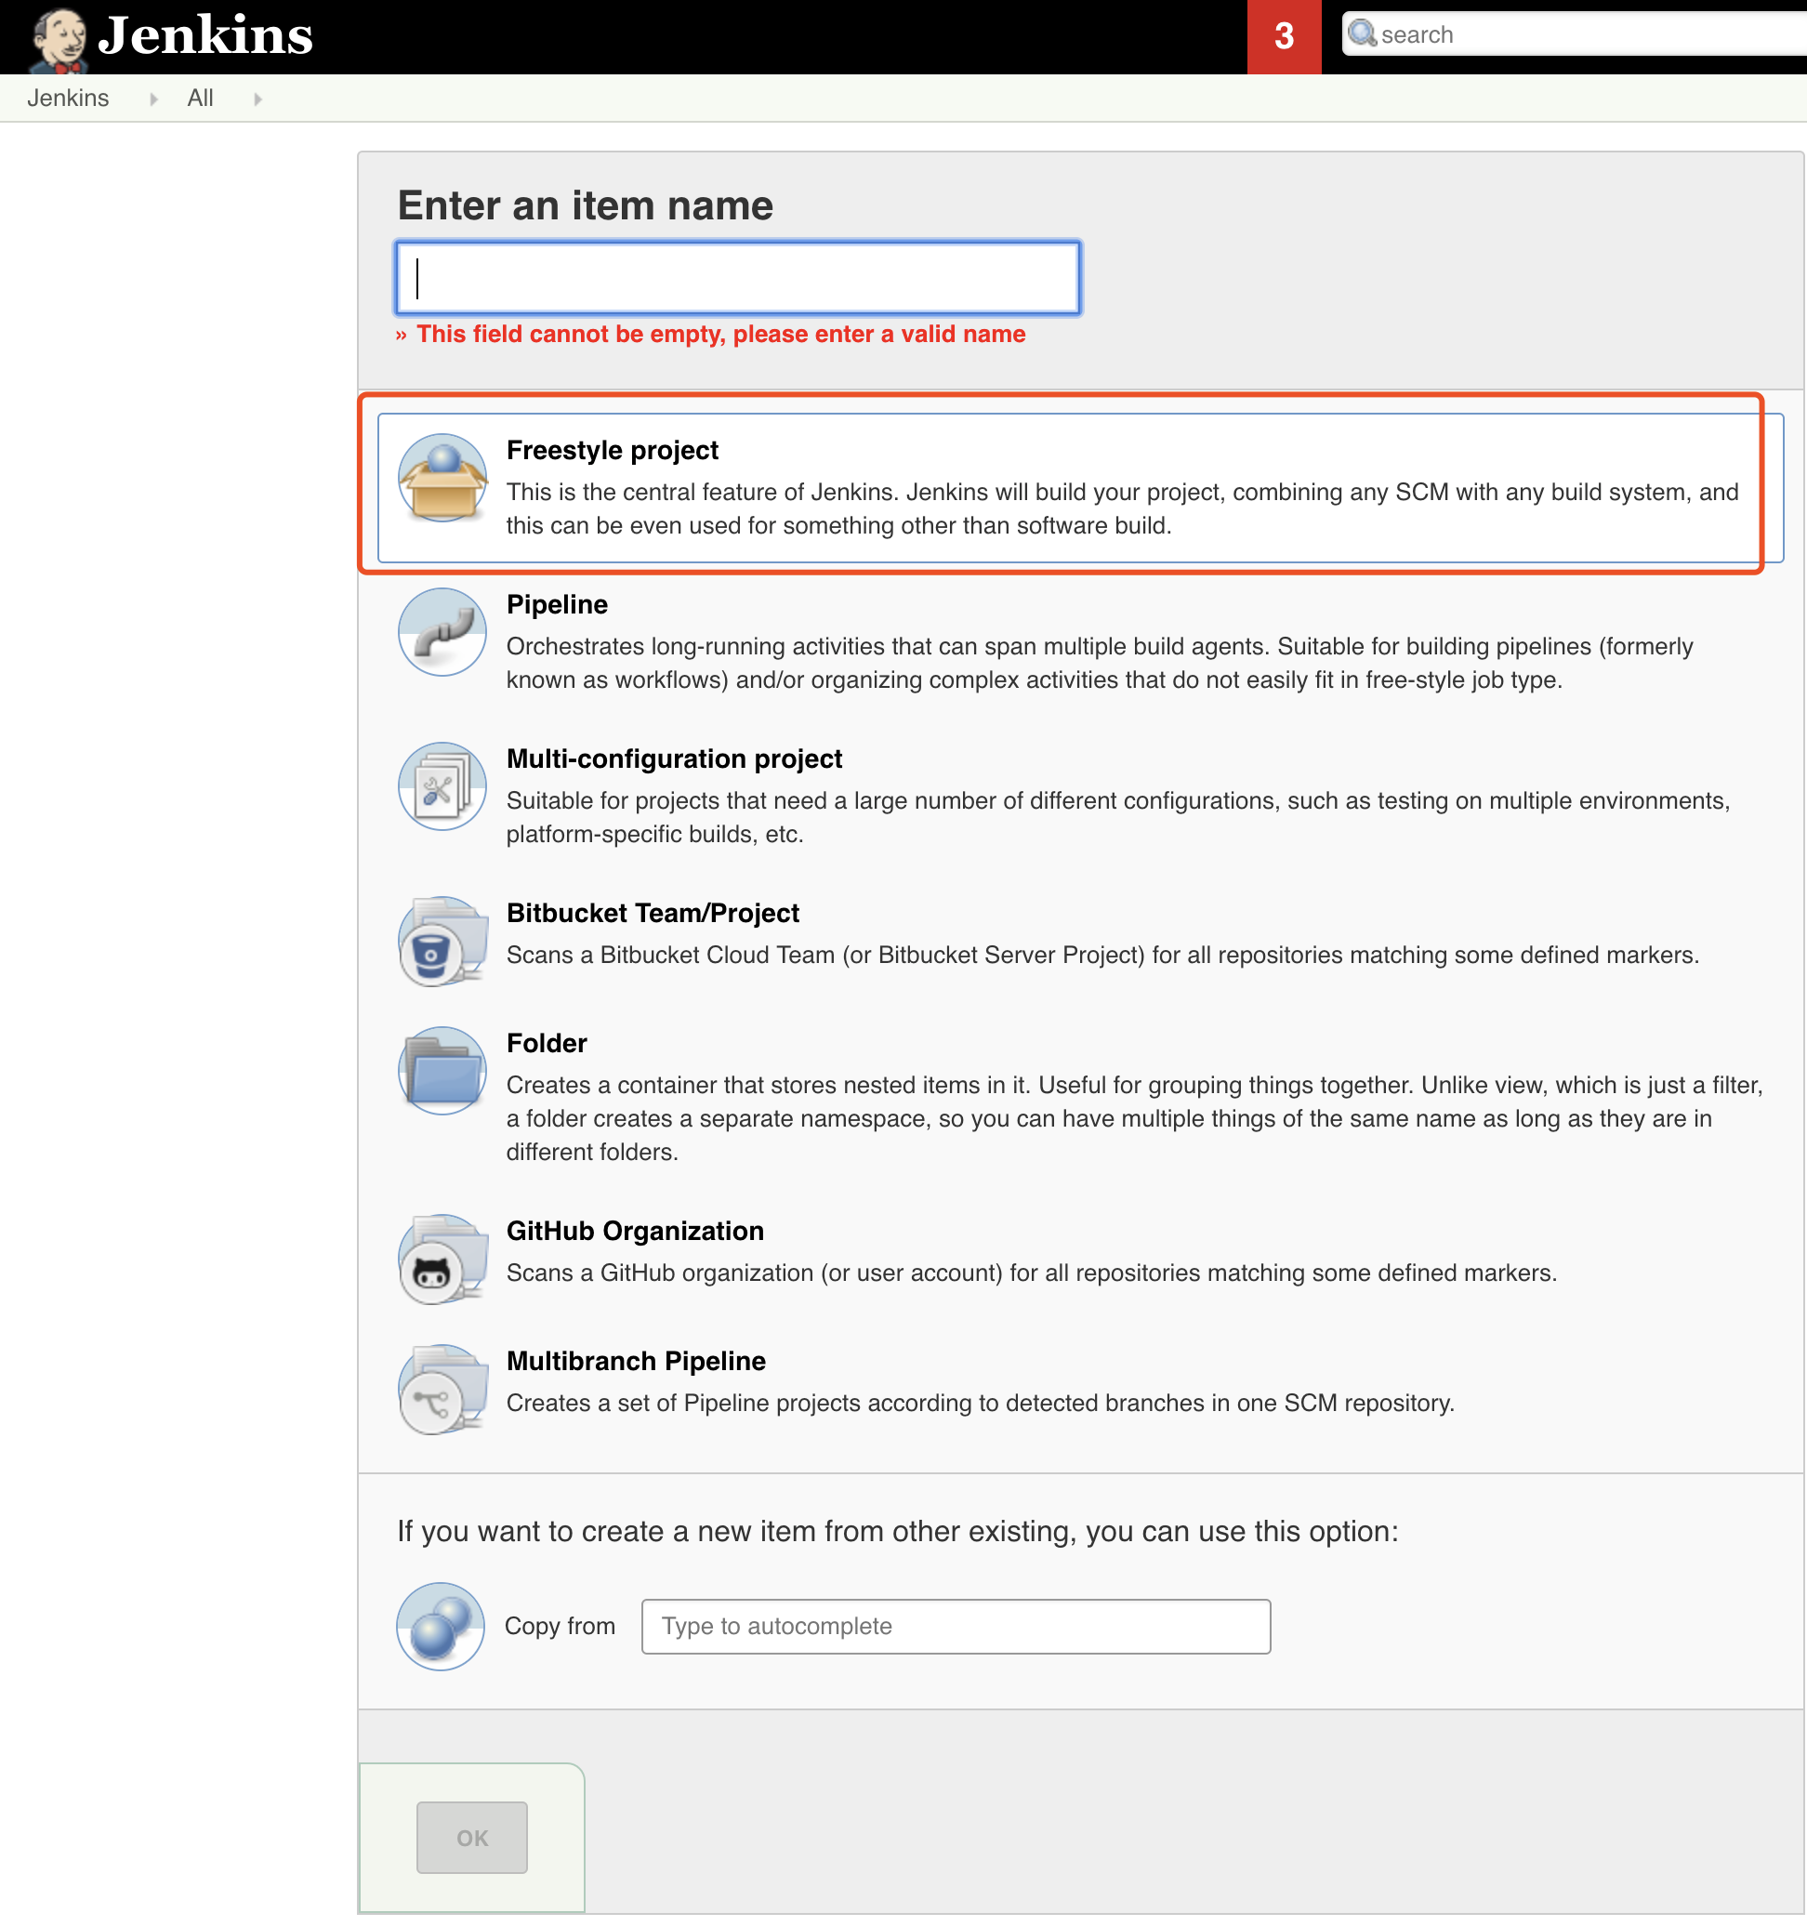
Task: Click the OK button
Action: point(472,1838)
